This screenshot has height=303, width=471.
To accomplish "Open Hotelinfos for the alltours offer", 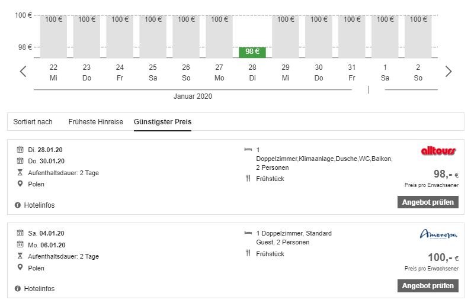I will click(x=39, y=205).
